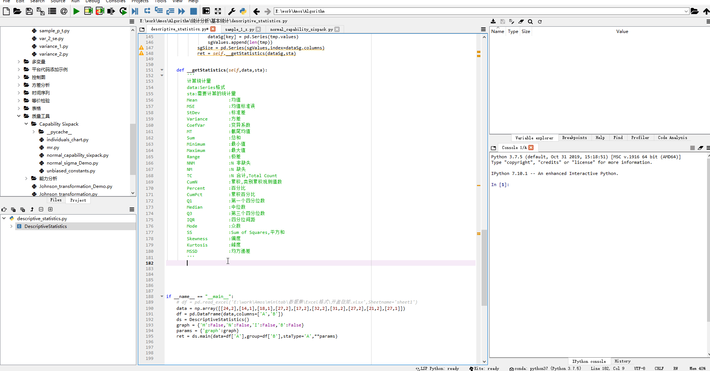The image size is (710, 371).
Task: Run the current cell icon
Action: point(88,11)
